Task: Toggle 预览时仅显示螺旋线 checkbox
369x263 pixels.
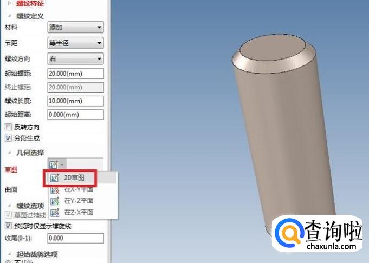Action: 8,226
